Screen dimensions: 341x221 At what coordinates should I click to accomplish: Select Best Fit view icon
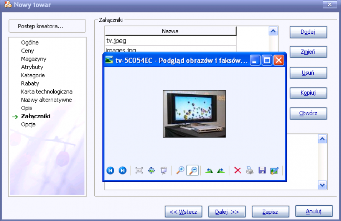139,170
